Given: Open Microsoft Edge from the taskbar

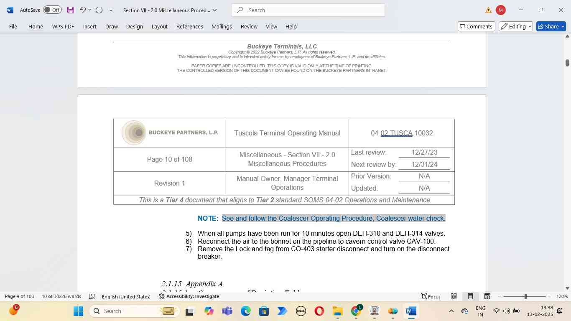Looking at the screenshot, I should (246, 311).
